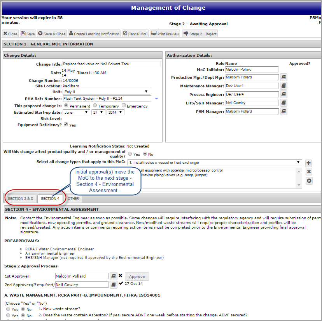Expand the change types dropdown list
The width and height of the screenshot is (322, 321).
[x=214, y=162]
